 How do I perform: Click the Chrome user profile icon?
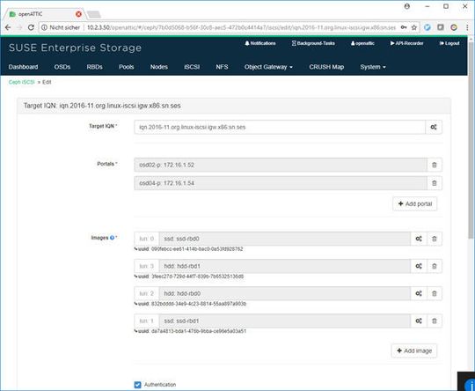pyautogui.click(x=407, y=6)
